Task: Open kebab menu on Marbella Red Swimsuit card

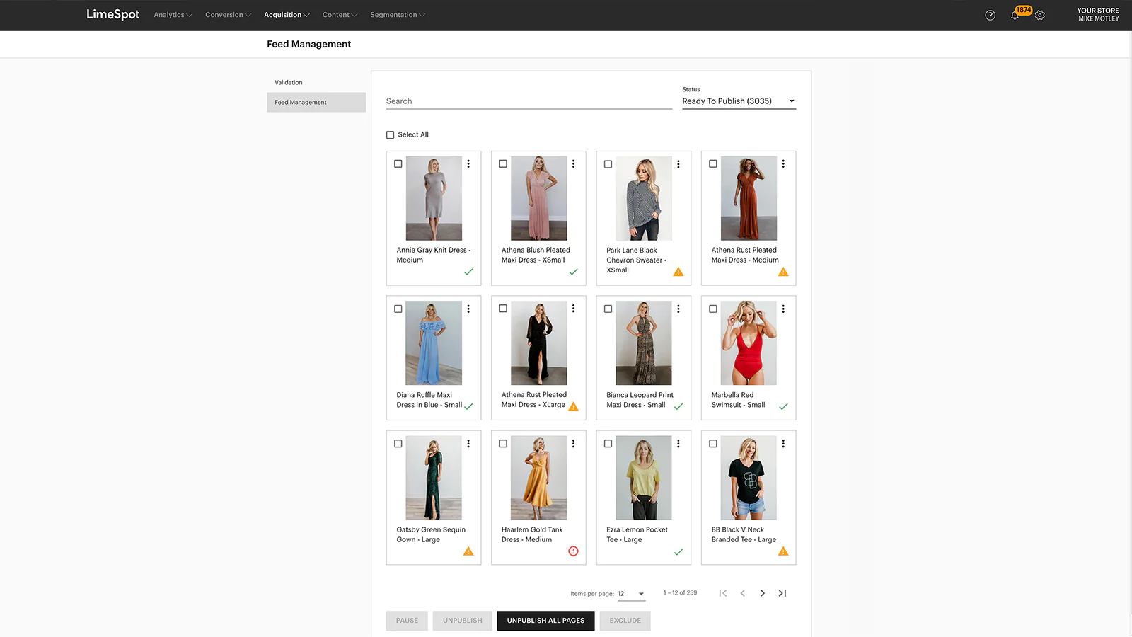Action: (783, 309)
